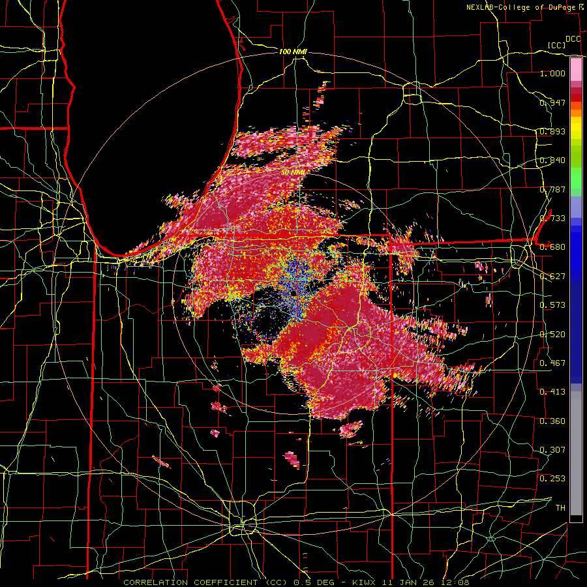Select the 0.840 legend value

click(x=552, y=160)
